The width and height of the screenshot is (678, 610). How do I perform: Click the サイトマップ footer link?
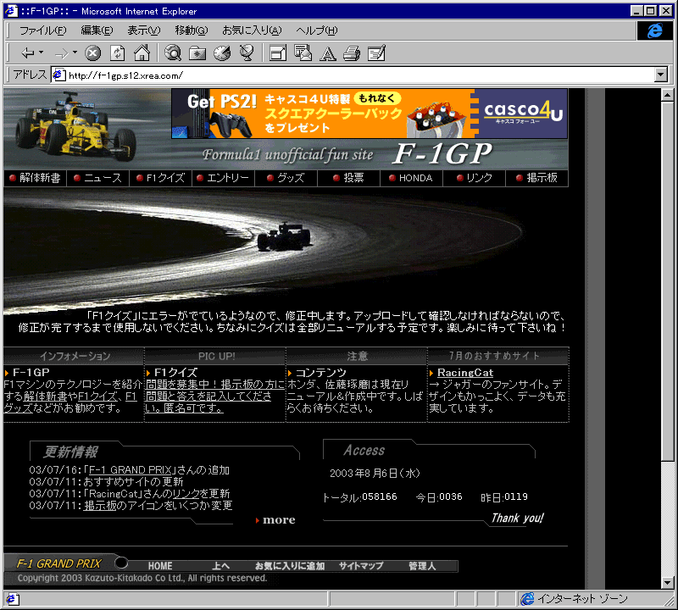click(x=361, y=566)
